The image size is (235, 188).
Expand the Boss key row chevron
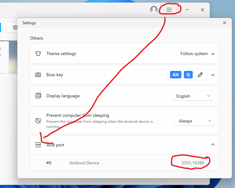point(213,75)
